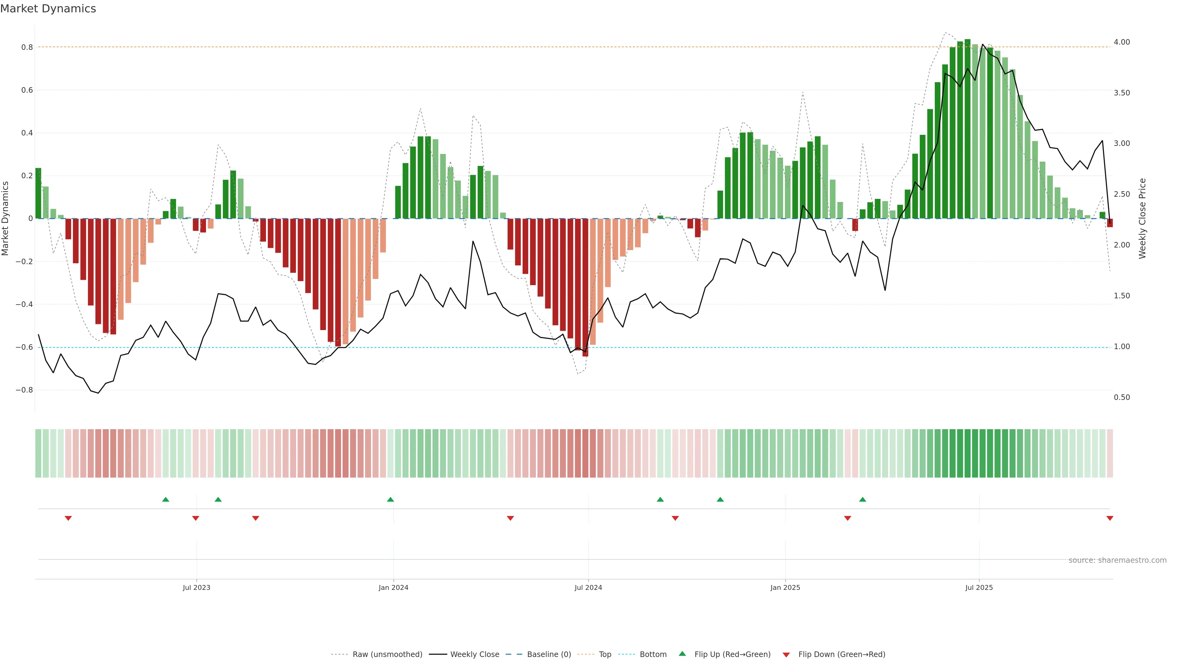
Task: Click the leftmost red flip-down triangle marker
Action: tap(68, 518)
